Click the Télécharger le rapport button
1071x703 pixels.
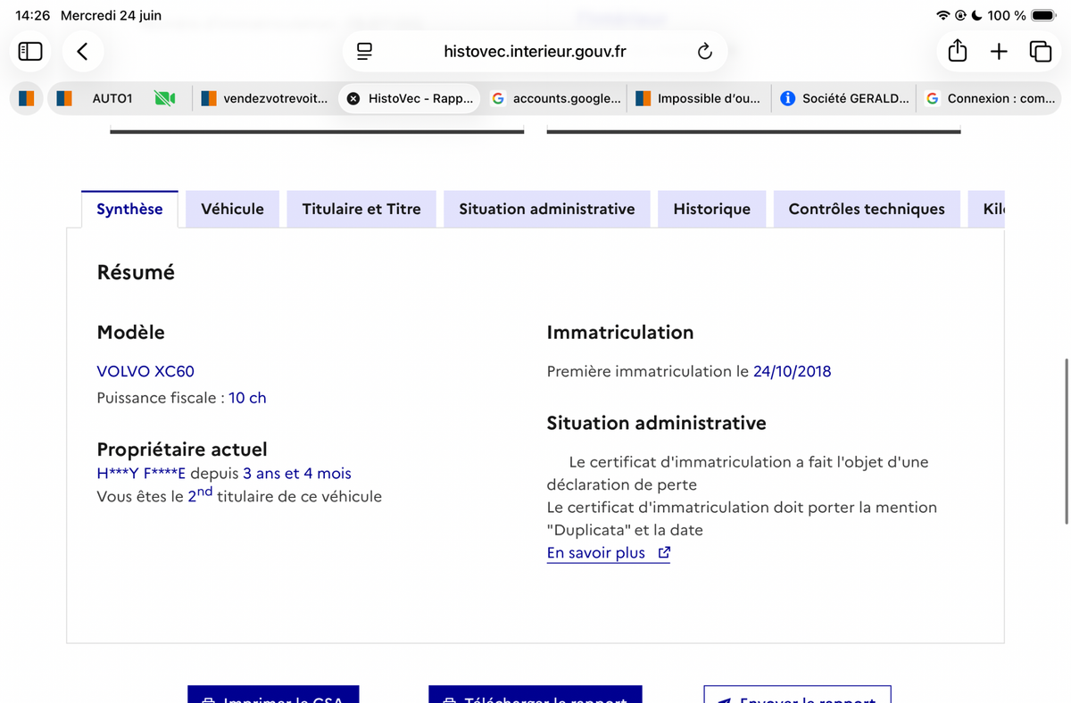pyautogui.click(x=535, y=695)
